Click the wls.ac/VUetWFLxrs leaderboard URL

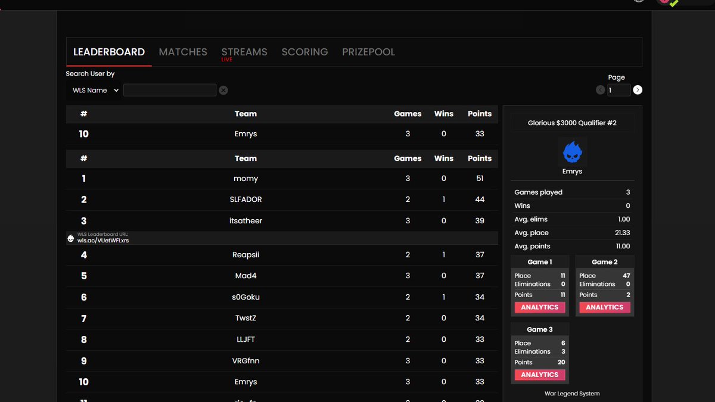coord(103,241)
